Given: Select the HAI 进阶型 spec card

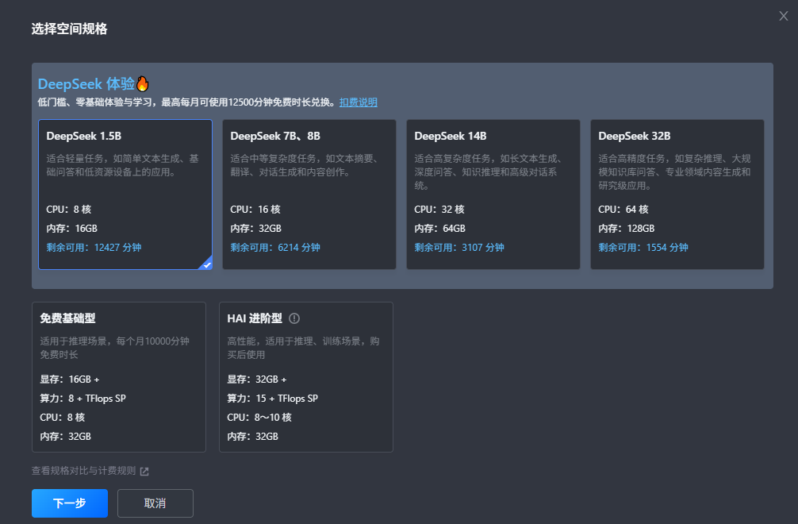Looking at the screenshot, I should (x=306, y=377).
